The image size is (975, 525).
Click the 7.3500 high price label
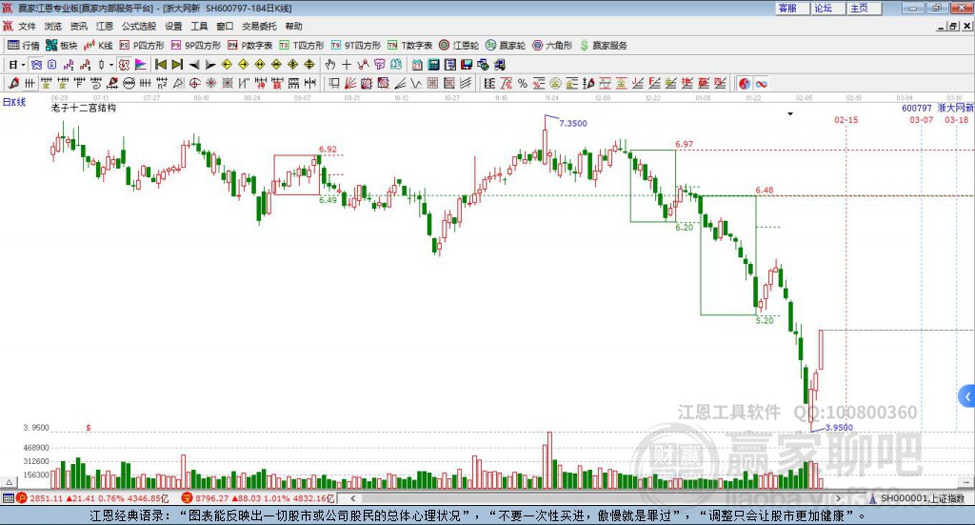(x=572, y=123)
